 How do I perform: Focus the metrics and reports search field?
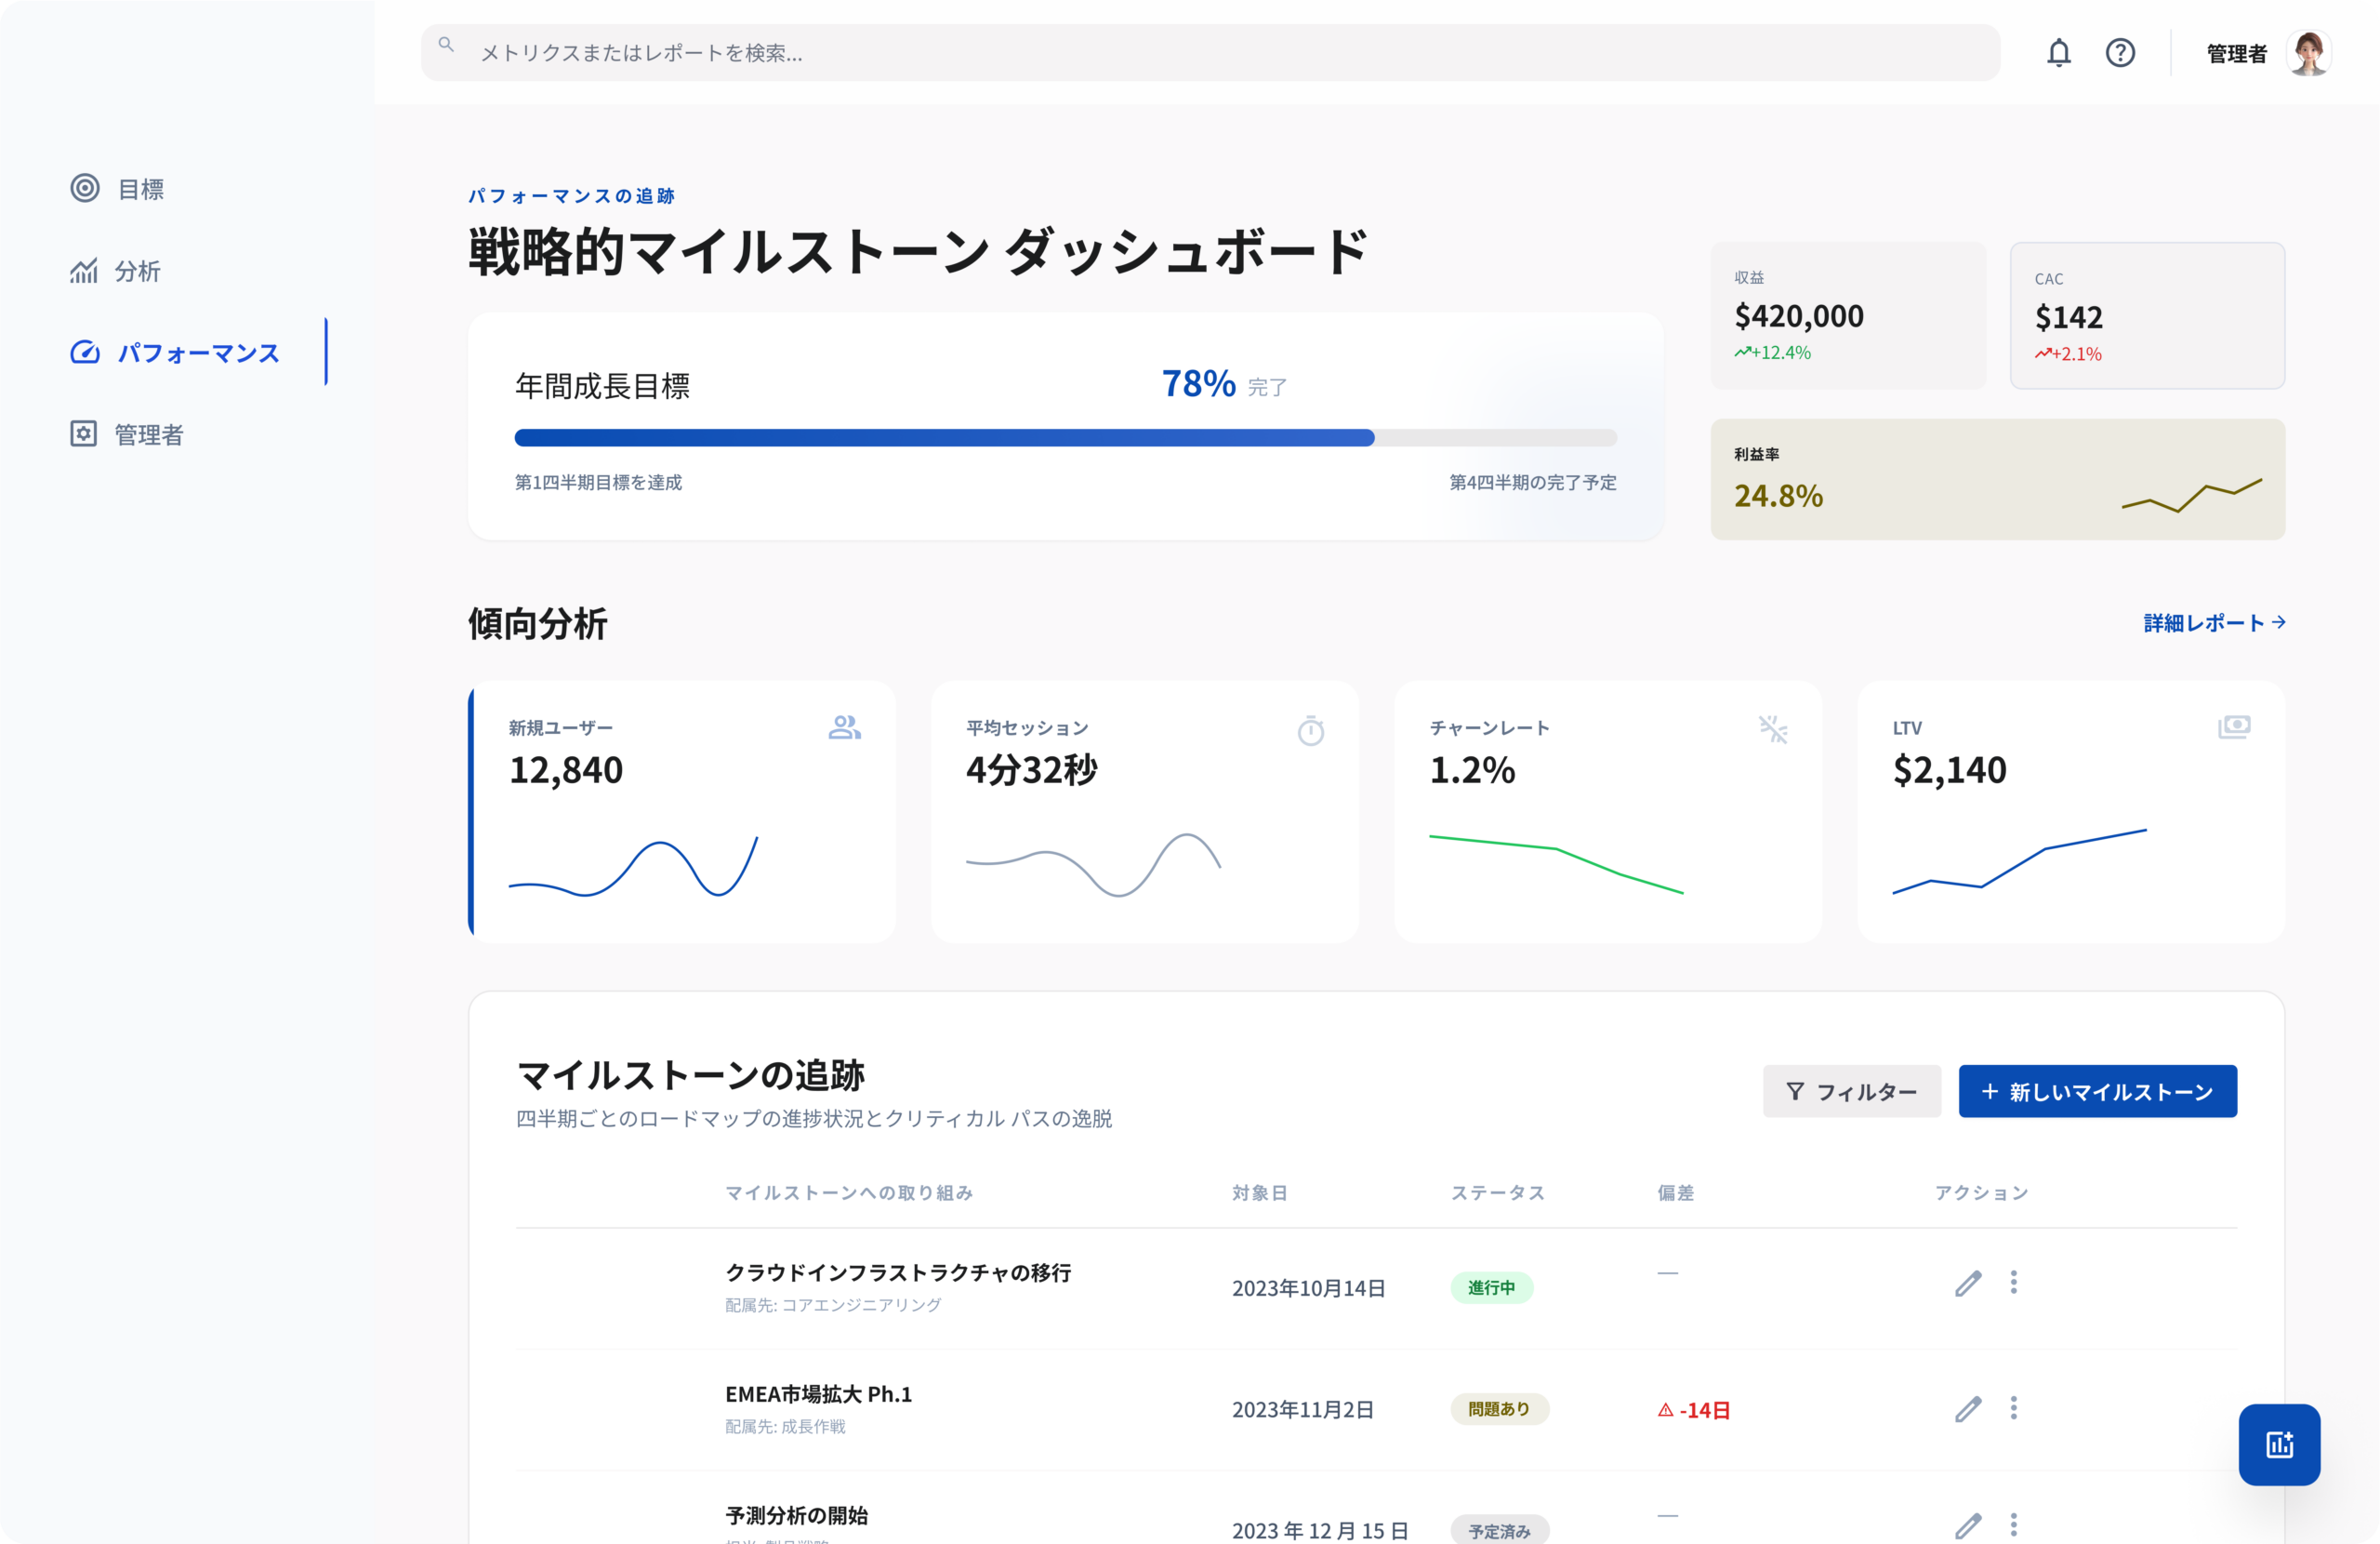1210,53
